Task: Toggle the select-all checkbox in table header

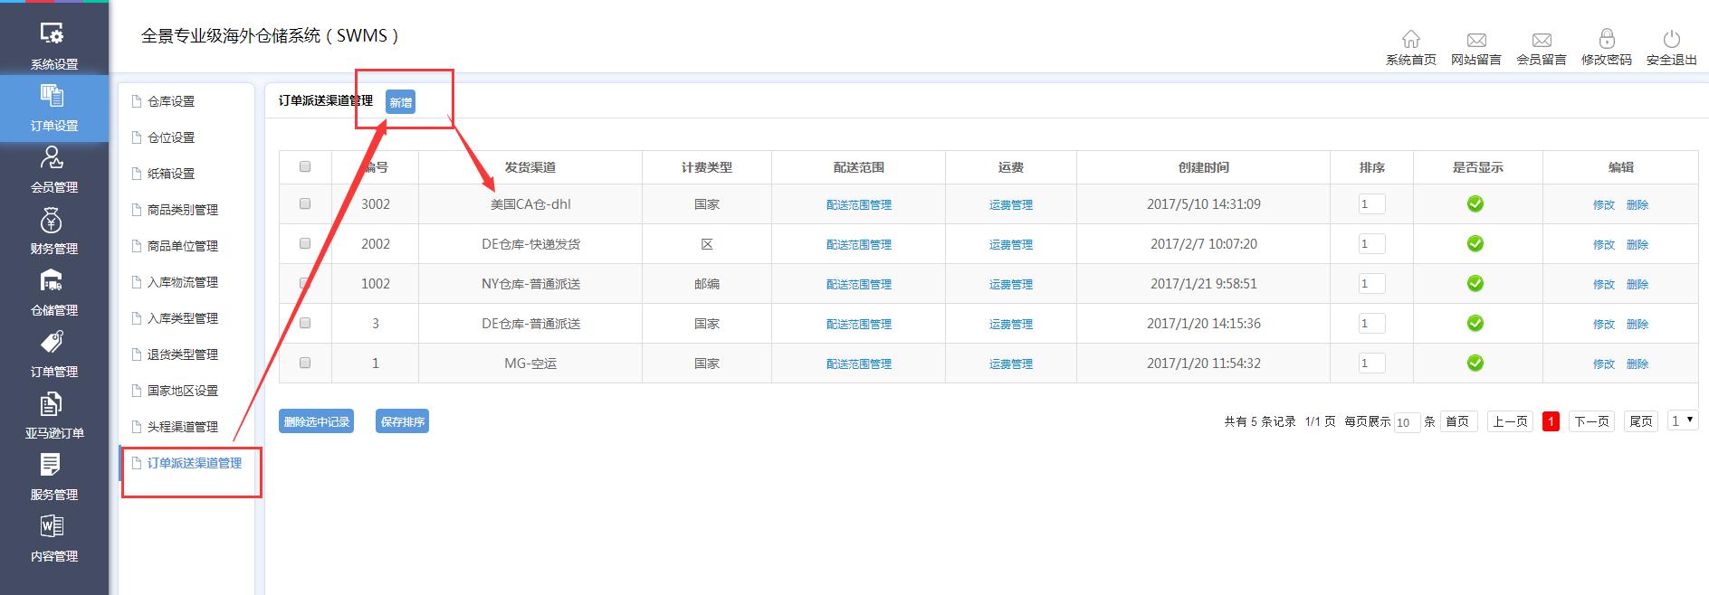Action: (x=305, y=166)
